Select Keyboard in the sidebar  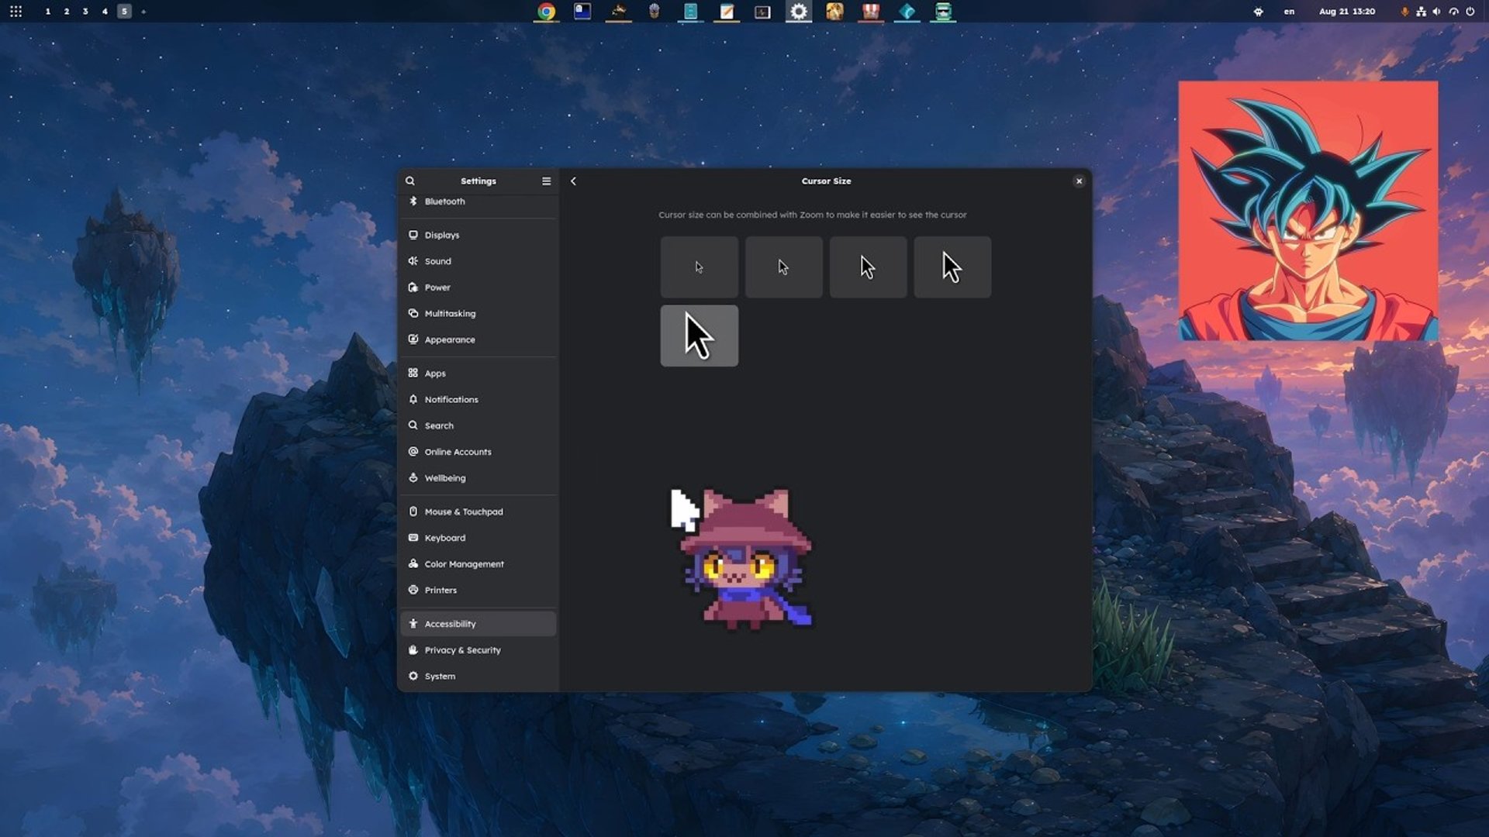click(x=478, y=538)
